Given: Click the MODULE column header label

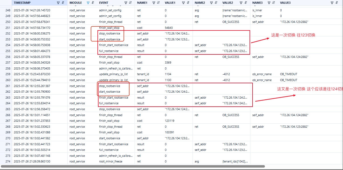Looking at the screenshot, I should (76, 3).
